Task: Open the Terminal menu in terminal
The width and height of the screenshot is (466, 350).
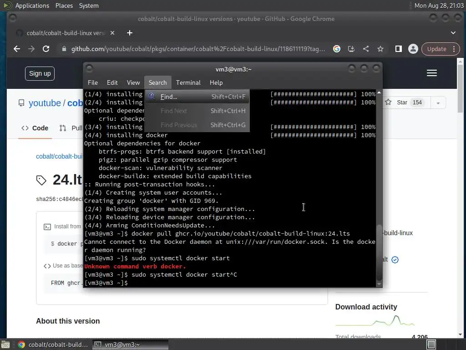Action: 188,82
